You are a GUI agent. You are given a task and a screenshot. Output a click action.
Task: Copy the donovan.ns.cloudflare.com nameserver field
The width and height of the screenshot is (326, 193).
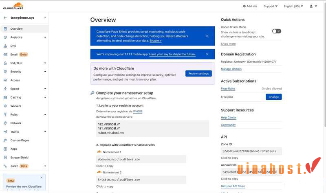click(141, 159)
